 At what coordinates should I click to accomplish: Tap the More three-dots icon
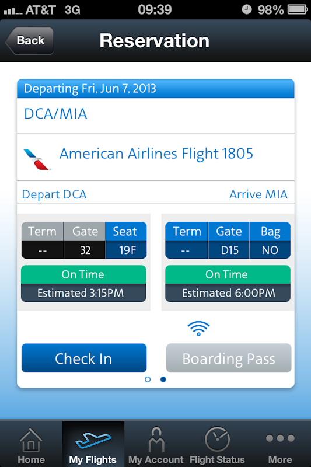coord(280,438)
